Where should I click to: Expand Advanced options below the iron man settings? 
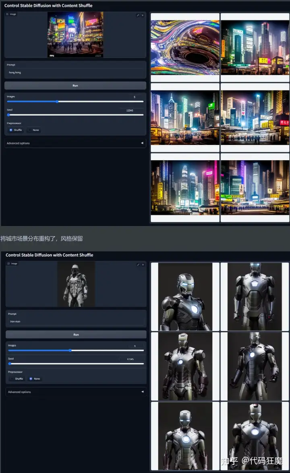76,392
